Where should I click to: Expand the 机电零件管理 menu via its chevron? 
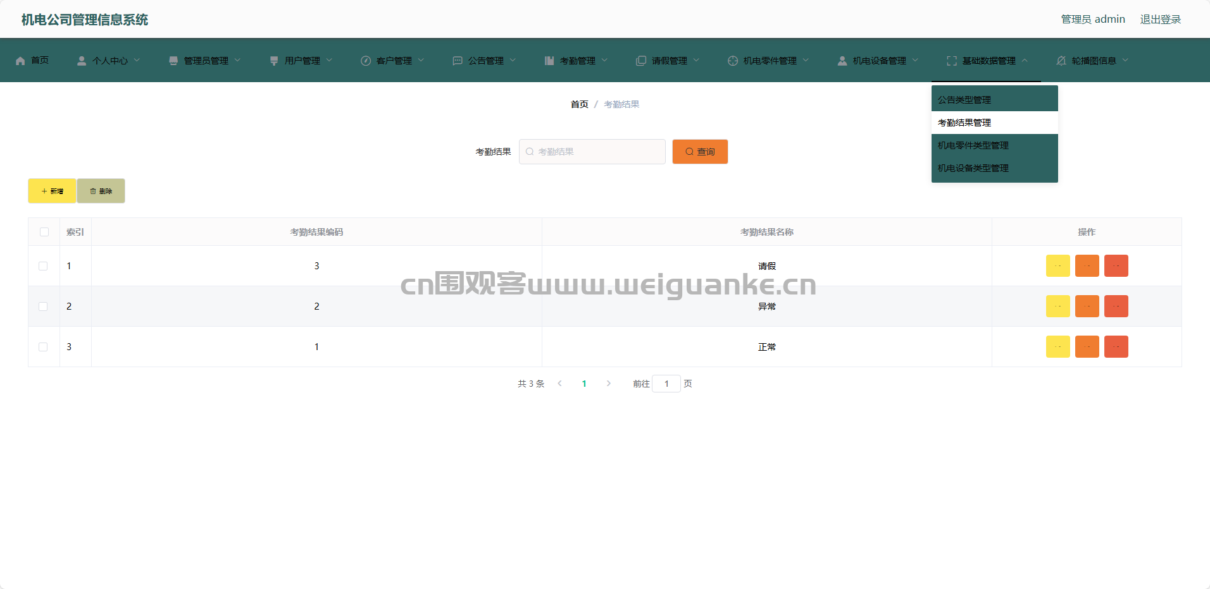tap(806, 60)
